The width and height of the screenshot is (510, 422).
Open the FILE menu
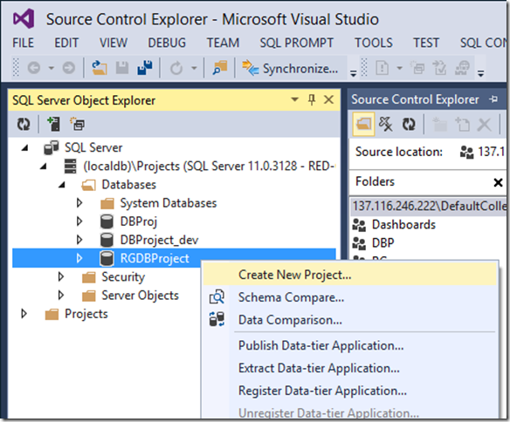[23, 43]
